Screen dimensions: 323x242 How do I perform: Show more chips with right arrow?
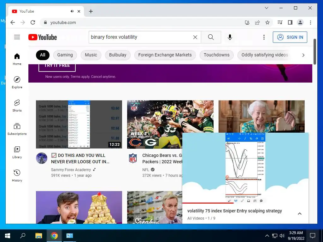coord(303,55)
